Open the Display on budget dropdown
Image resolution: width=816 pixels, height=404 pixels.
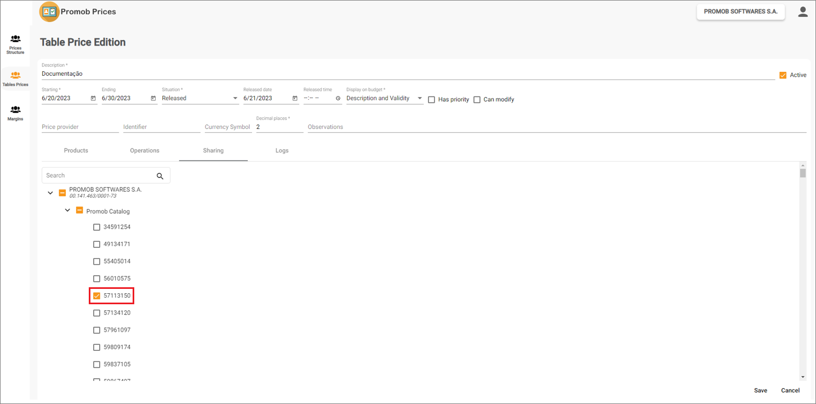(385, 99)
